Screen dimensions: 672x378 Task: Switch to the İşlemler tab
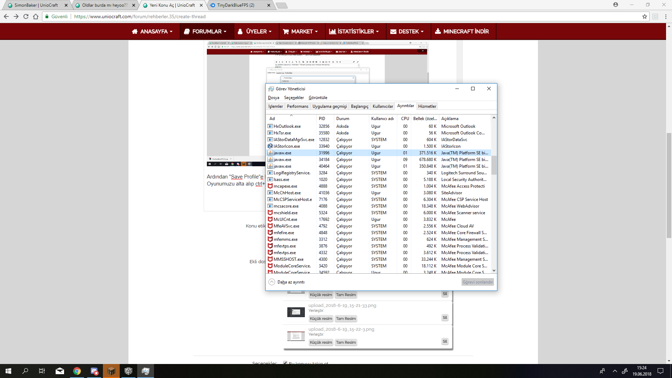[275, 106]
